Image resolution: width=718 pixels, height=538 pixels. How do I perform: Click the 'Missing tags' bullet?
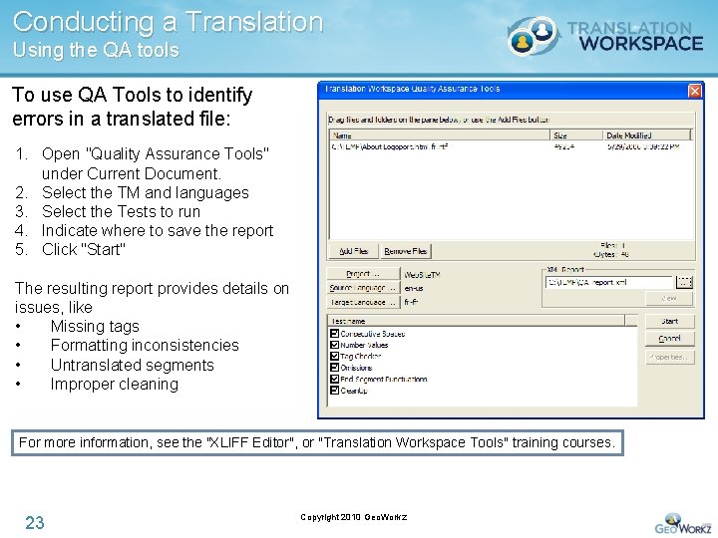coord(95,326)
